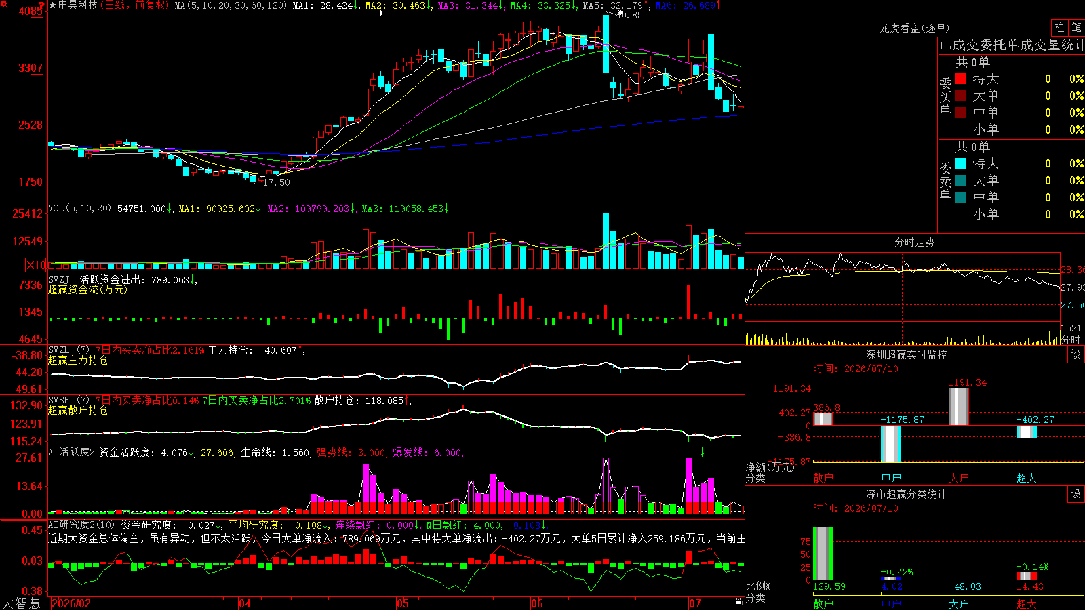Click the 超赢主力持仓 label
The width and height of the screenshot is (1085, 610).
point(78,360)
